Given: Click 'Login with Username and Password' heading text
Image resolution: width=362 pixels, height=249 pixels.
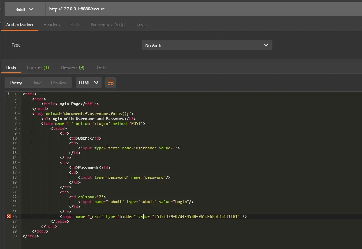Looking at the screenshot, I should pos(87,119).
